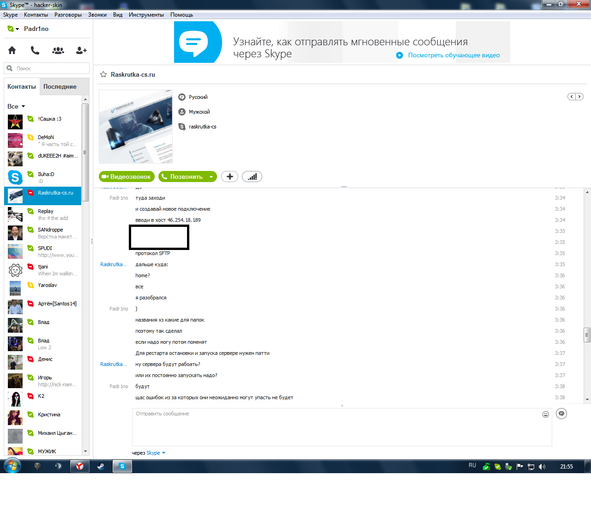Check call quality signal bars button
The width and height of the screenshot is (591, 530).
[x=252, y=177]
